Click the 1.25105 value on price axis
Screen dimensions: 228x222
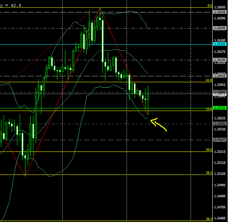click(x=220, y=174)
